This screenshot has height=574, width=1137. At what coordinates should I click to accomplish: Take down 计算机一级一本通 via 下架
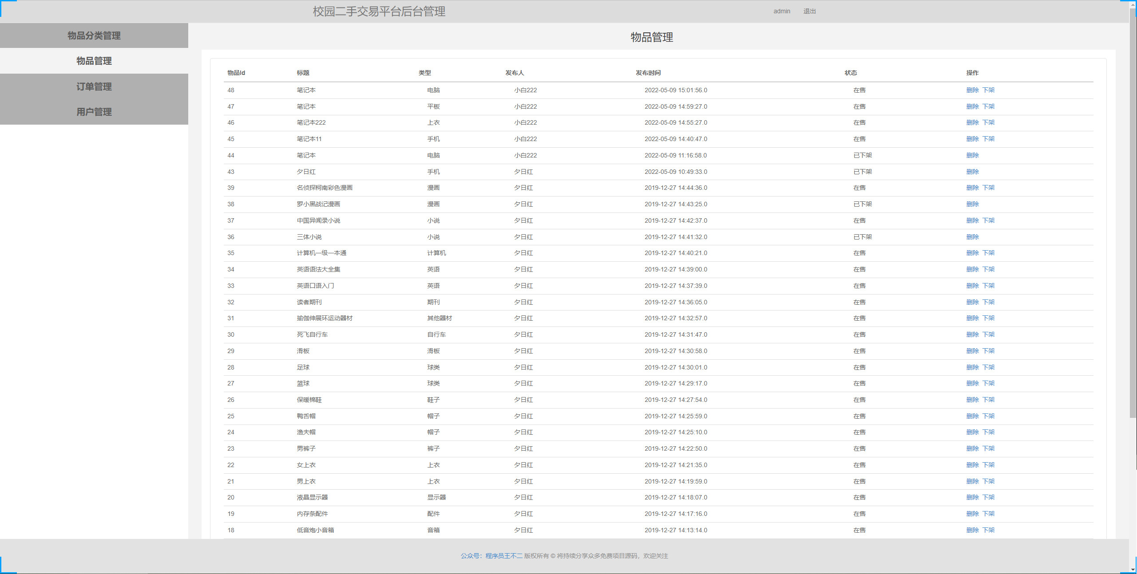[x=989, y=253]
